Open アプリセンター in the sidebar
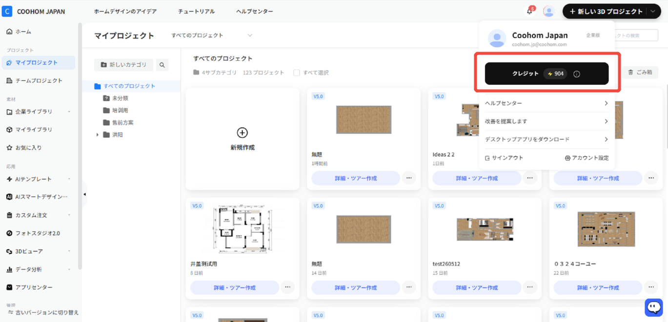This screenshot has height=322, width=668. [x=38, y=287]
